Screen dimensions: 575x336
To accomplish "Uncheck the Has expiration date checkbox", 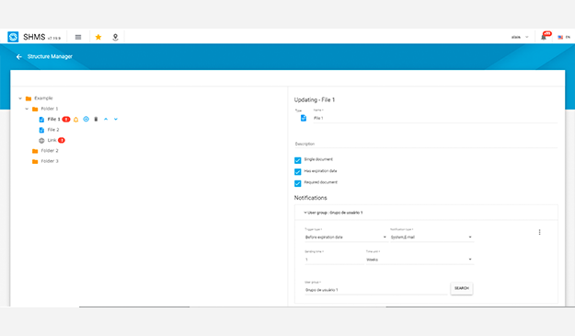I will point(298,171).
